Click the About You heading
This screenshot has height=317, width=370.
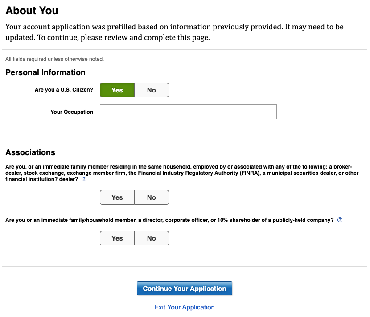(32, 11)
